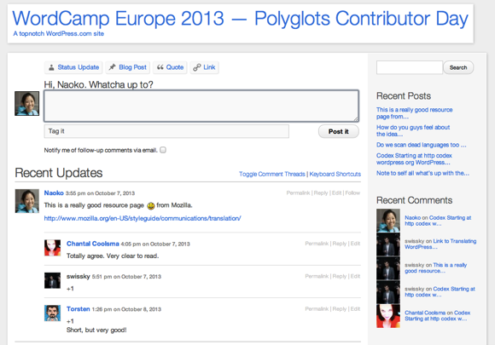Click the Post it button
The width and height of the screenshot is (495, 345).
point(339,131)
